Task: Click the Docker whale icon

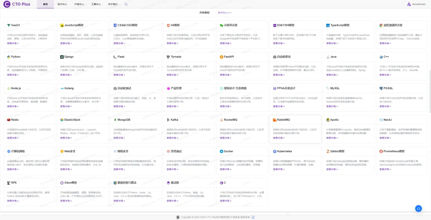Action: pos(221,152)
